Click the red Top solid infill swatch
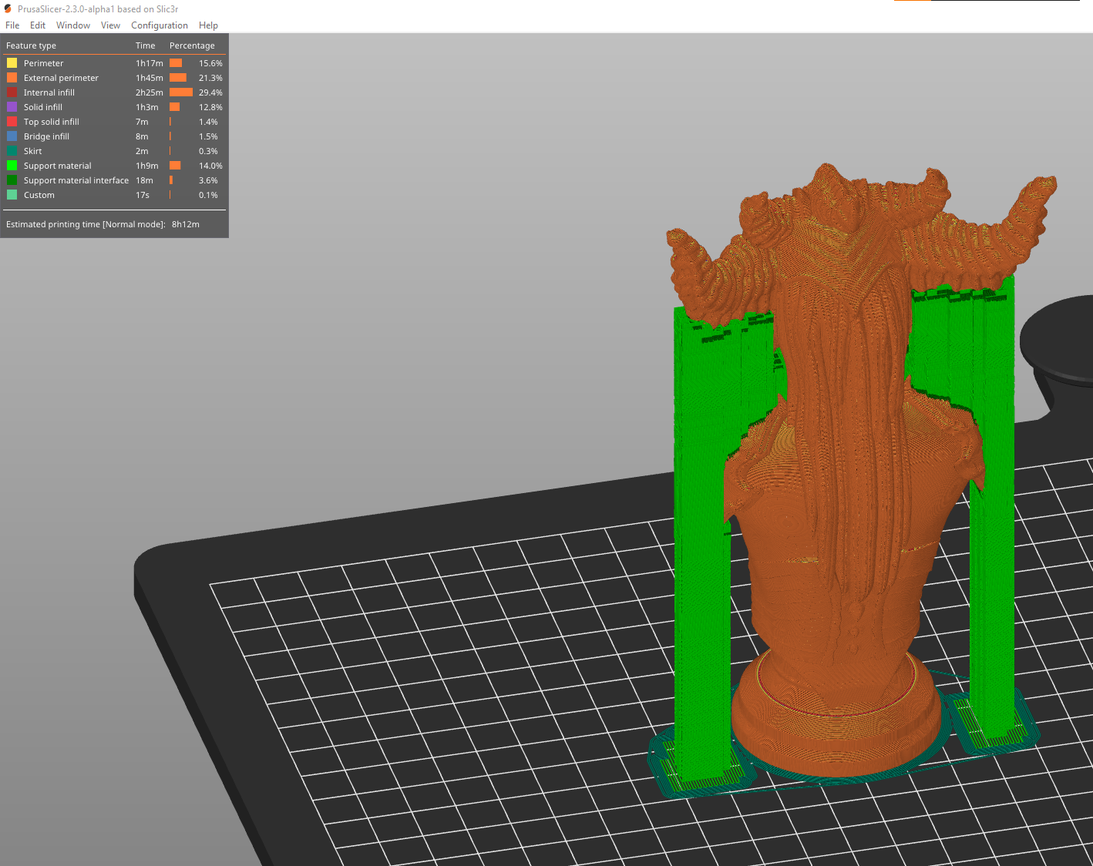 point(12,122)
